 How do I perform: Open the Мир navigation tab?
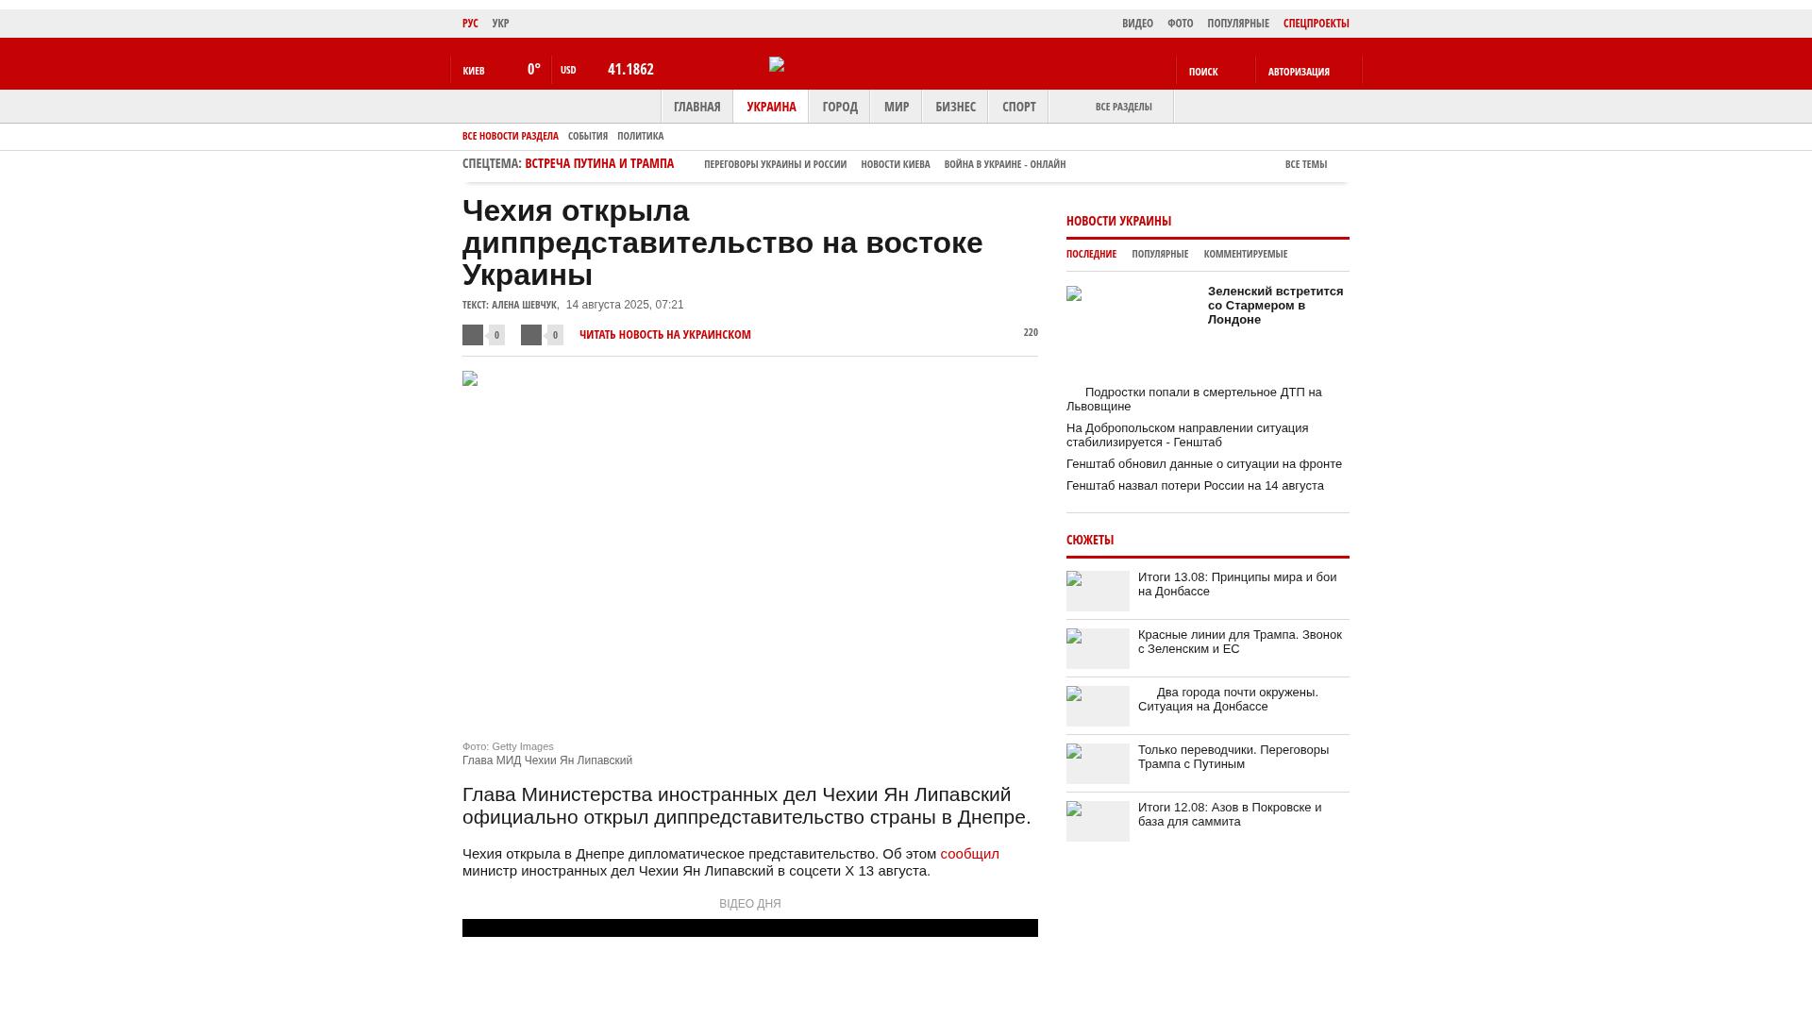896,107
